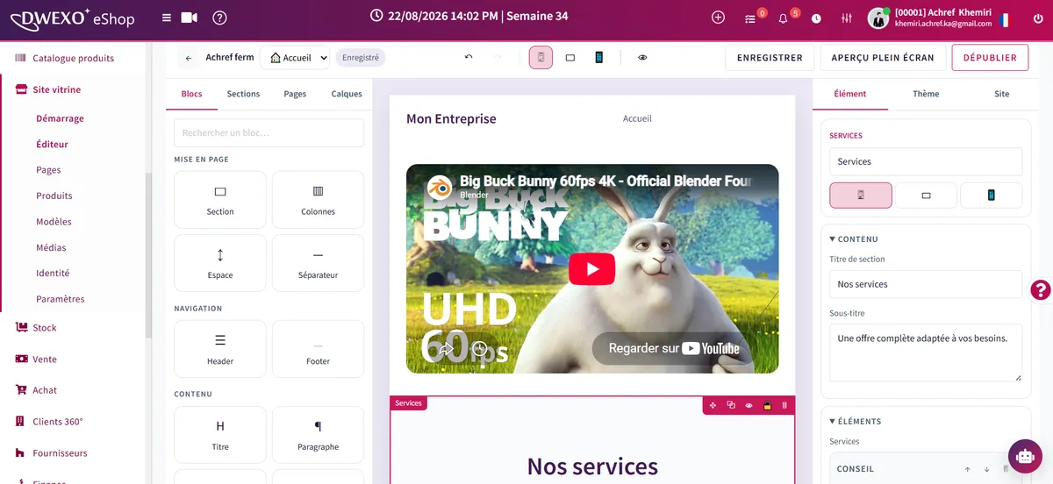Play the Big Buck Bunny YouTube video
Screen dimensions: 1053x484
coord(592,269)
